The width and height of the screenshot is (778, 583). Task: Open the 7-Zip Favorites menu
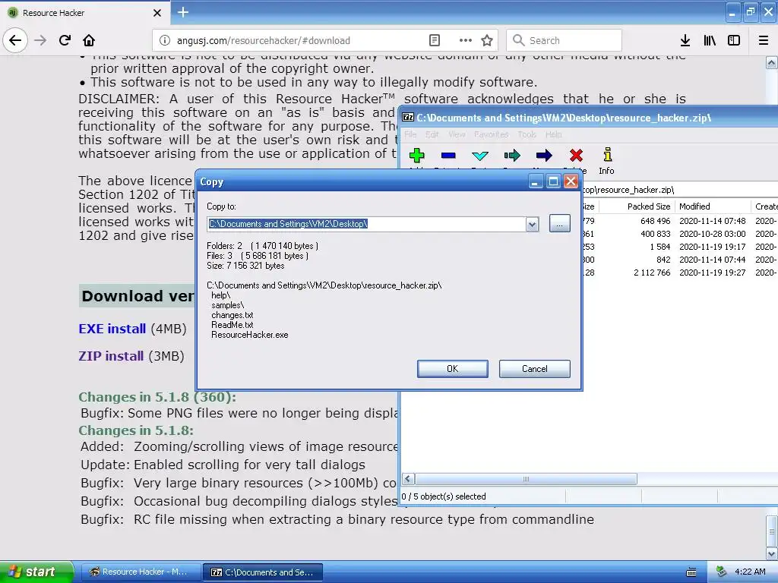(492, 134)
